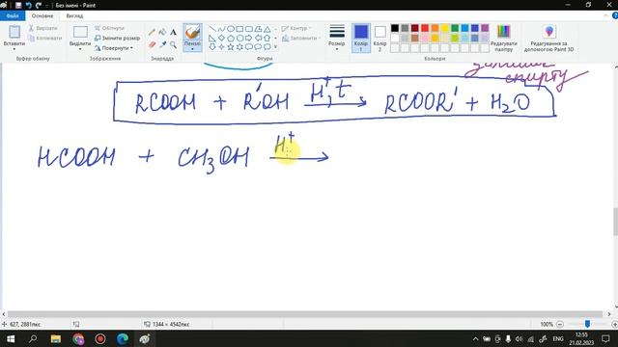Pick the green color swatch
Image resolution: width=618 pixels, height=347 pixels.
click(x=455, y=28)
